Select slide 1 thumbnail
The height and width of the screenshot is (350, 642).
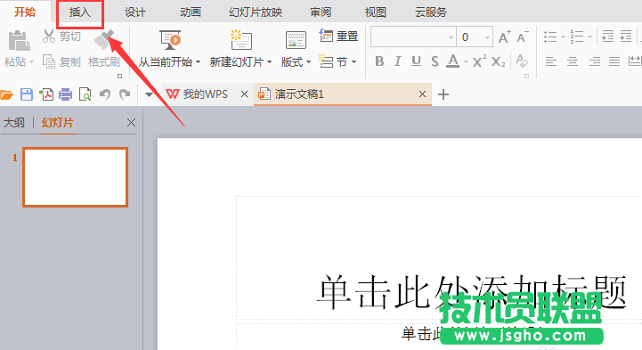pos(76,177)
